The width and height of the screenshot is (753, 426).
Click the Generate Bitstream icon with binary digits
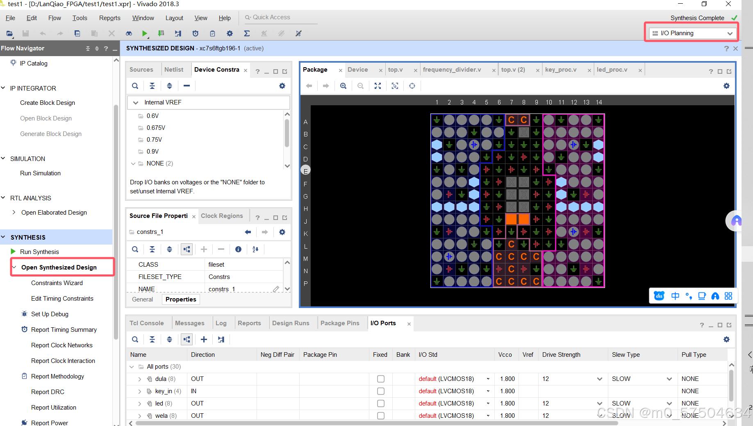pos(161,34)
